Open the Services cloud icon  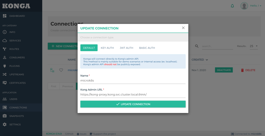pyautogui.click(x=5, y=41)
